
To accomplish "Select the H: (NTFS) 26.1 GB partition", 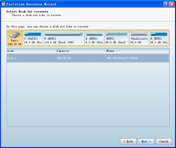I will pos(159,38).
